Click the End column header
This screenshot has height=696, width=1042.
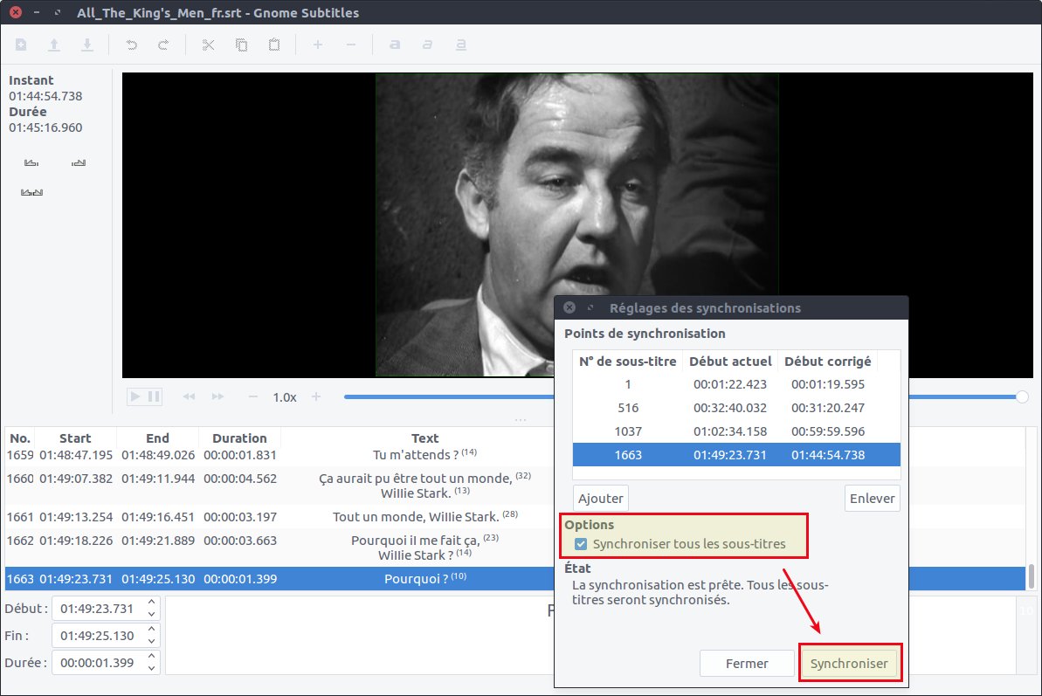[x=157, y=438]
